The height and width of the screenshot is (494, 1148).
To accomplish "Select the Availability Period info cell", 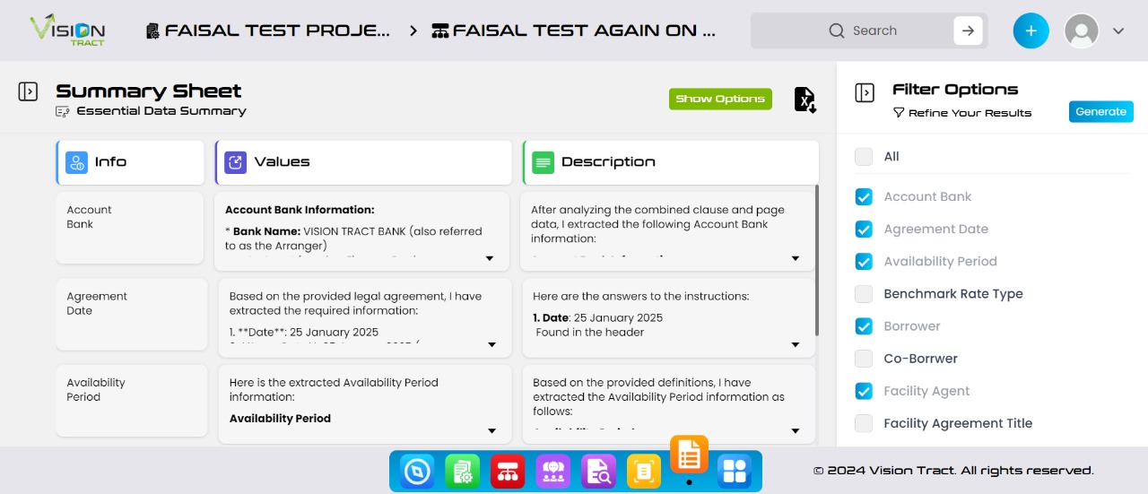I will tap(130, 400).
